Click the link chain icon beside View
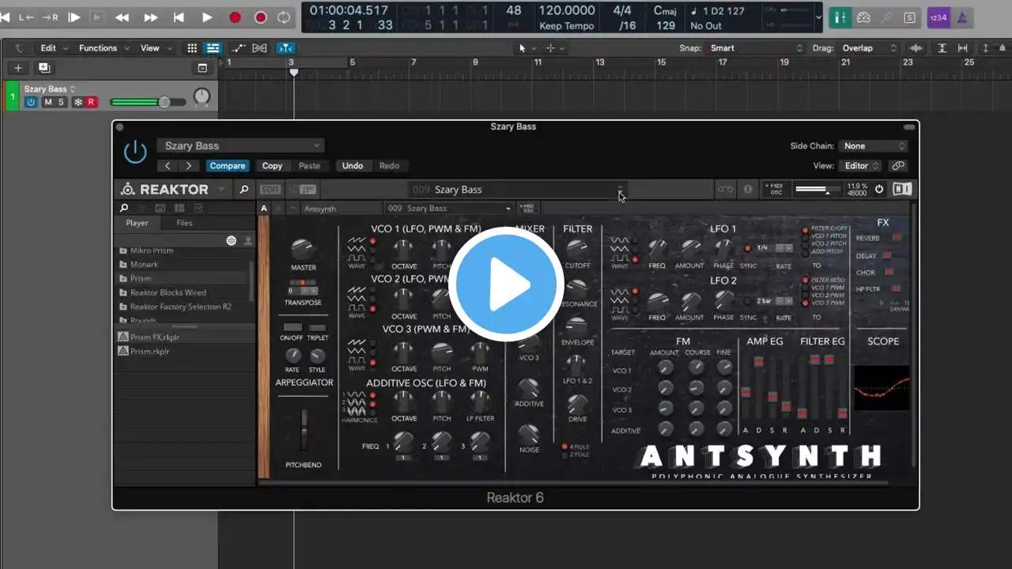Screen dimensions: 1012x569 click(x=898, y=166)
